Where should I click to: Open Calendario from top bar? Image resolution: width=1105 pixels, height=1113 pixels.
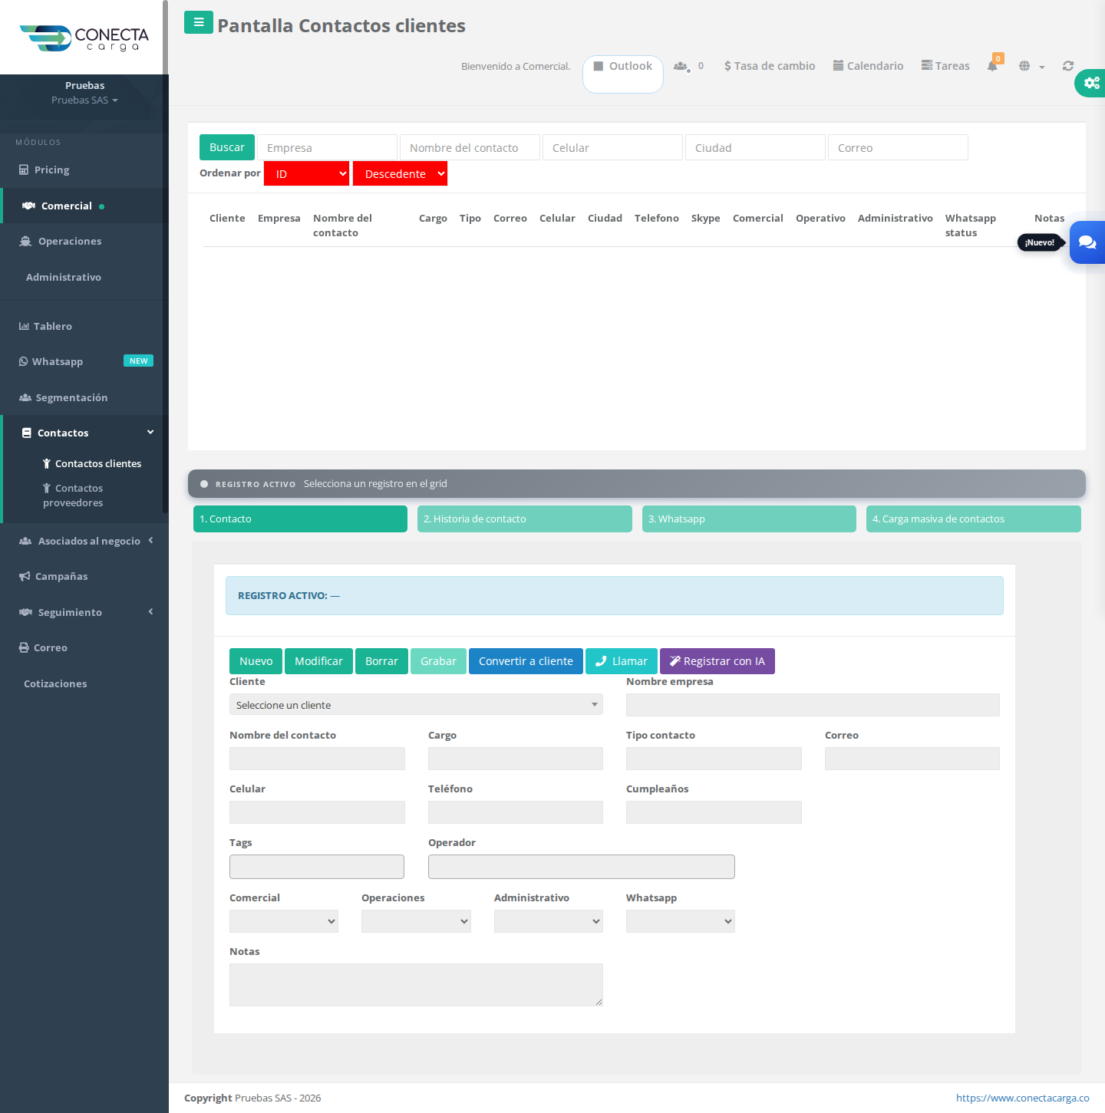pos(868,66)
